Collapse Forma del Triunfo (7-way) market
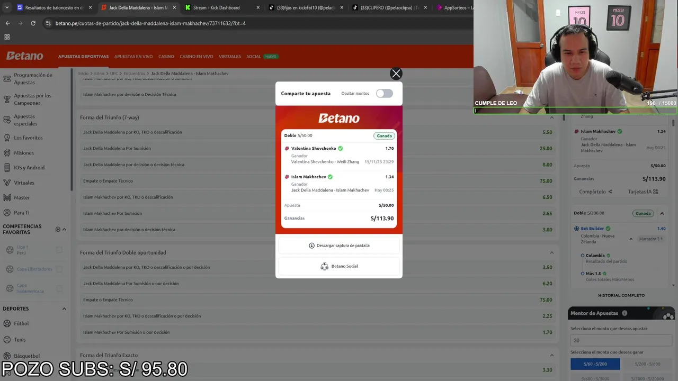This screenshot has height=381, width=678. click(x=551, y=117)
